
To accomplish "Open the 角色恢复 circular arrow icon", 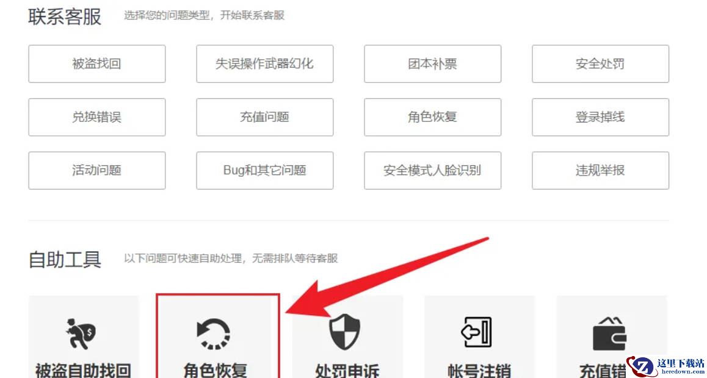I will (x=214, y=333).
